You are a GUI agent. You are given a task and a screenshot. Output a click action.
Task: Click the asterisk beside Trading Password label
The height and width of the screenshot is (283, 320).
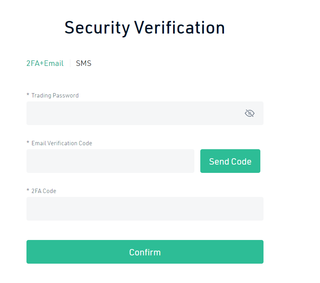coord(28,95)
